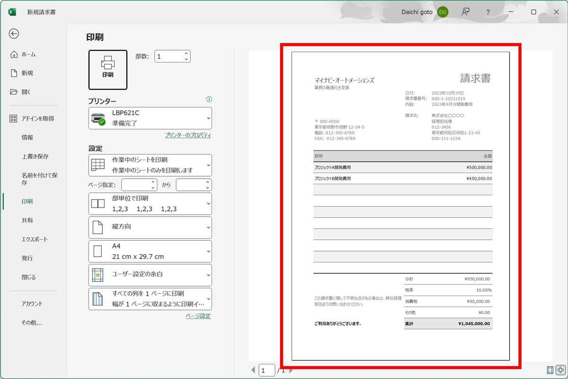The height and width of the screenshot is (379, 568).
Task: Click the help question mark icon
Action: click(x=488, y=12)
